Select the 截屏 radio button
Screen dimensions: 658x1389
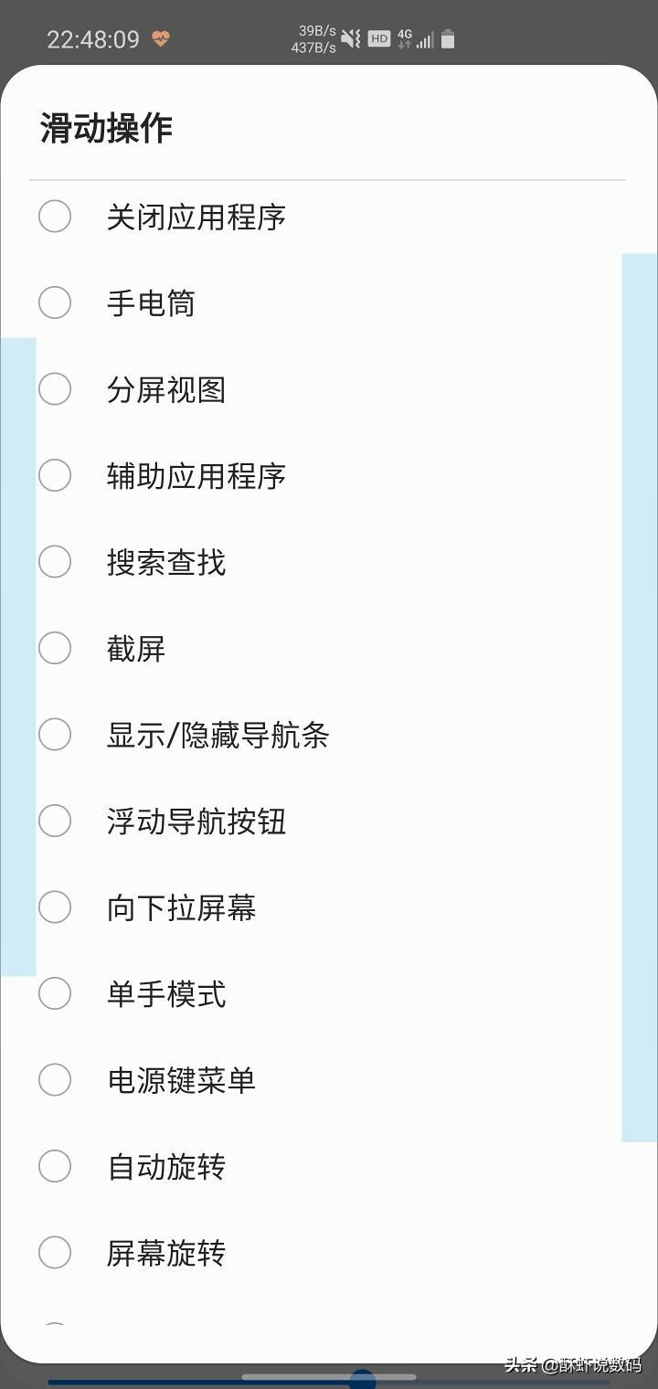point(55,648)
